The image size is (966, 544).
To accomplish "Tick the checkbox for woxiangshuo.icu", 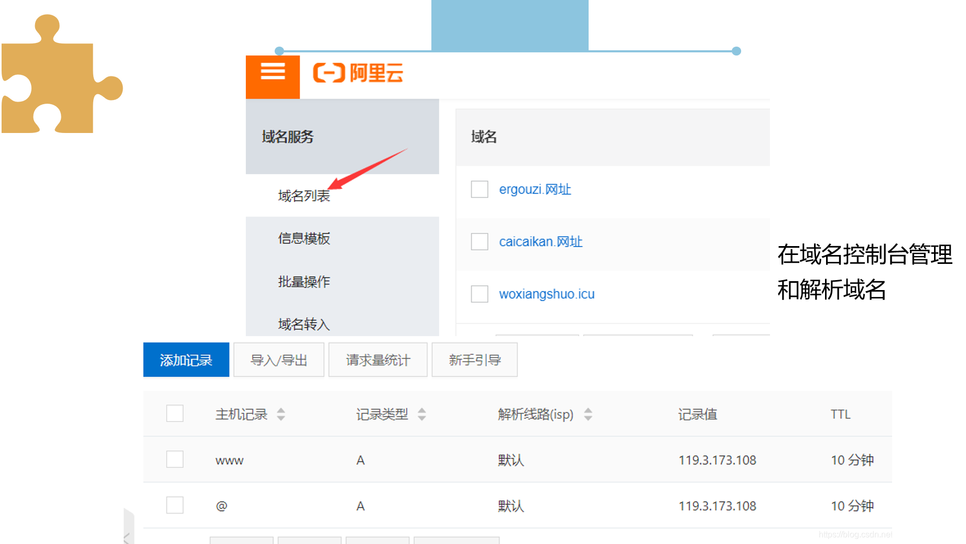I will point(480,294).
